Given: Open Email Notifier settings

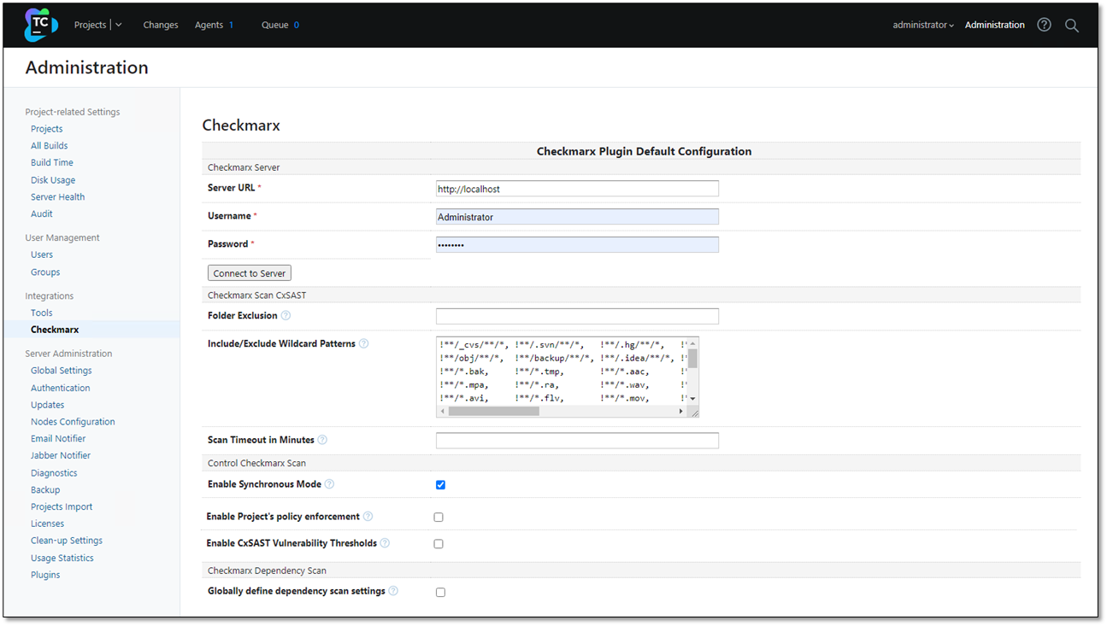Looking at the screenshot, I should 58,439.
